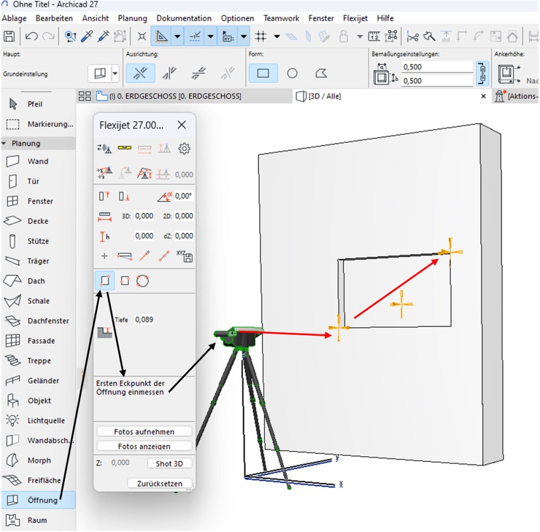Toggle guide lines triangle-ruler button

click(161, 36)
